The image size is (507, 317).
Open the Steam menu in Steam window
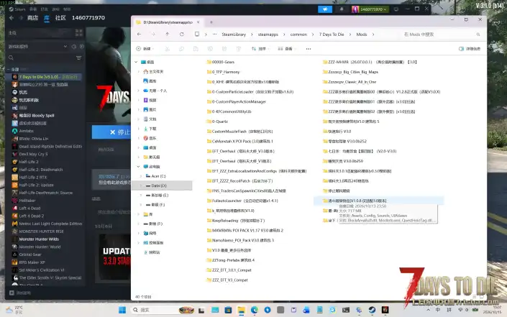point(17,9)
